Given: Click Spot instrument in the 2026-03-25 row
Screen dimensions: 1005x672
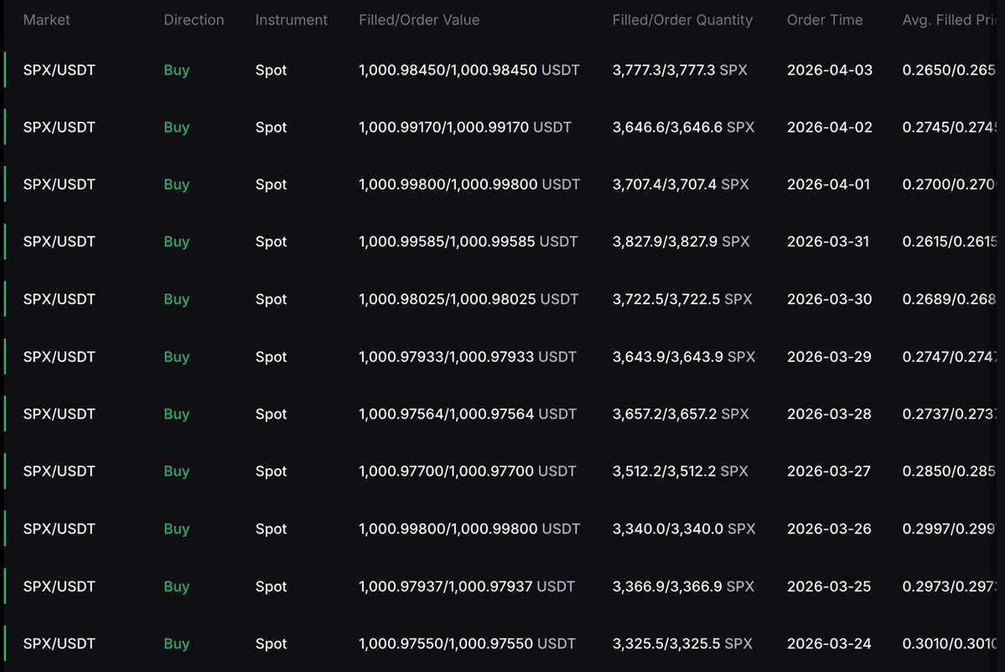Looking at the screenshot, I should click(x=271, y=587).
